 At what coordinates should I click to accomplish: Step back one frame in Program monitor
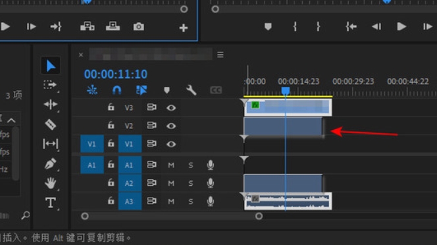coord(376,26)
